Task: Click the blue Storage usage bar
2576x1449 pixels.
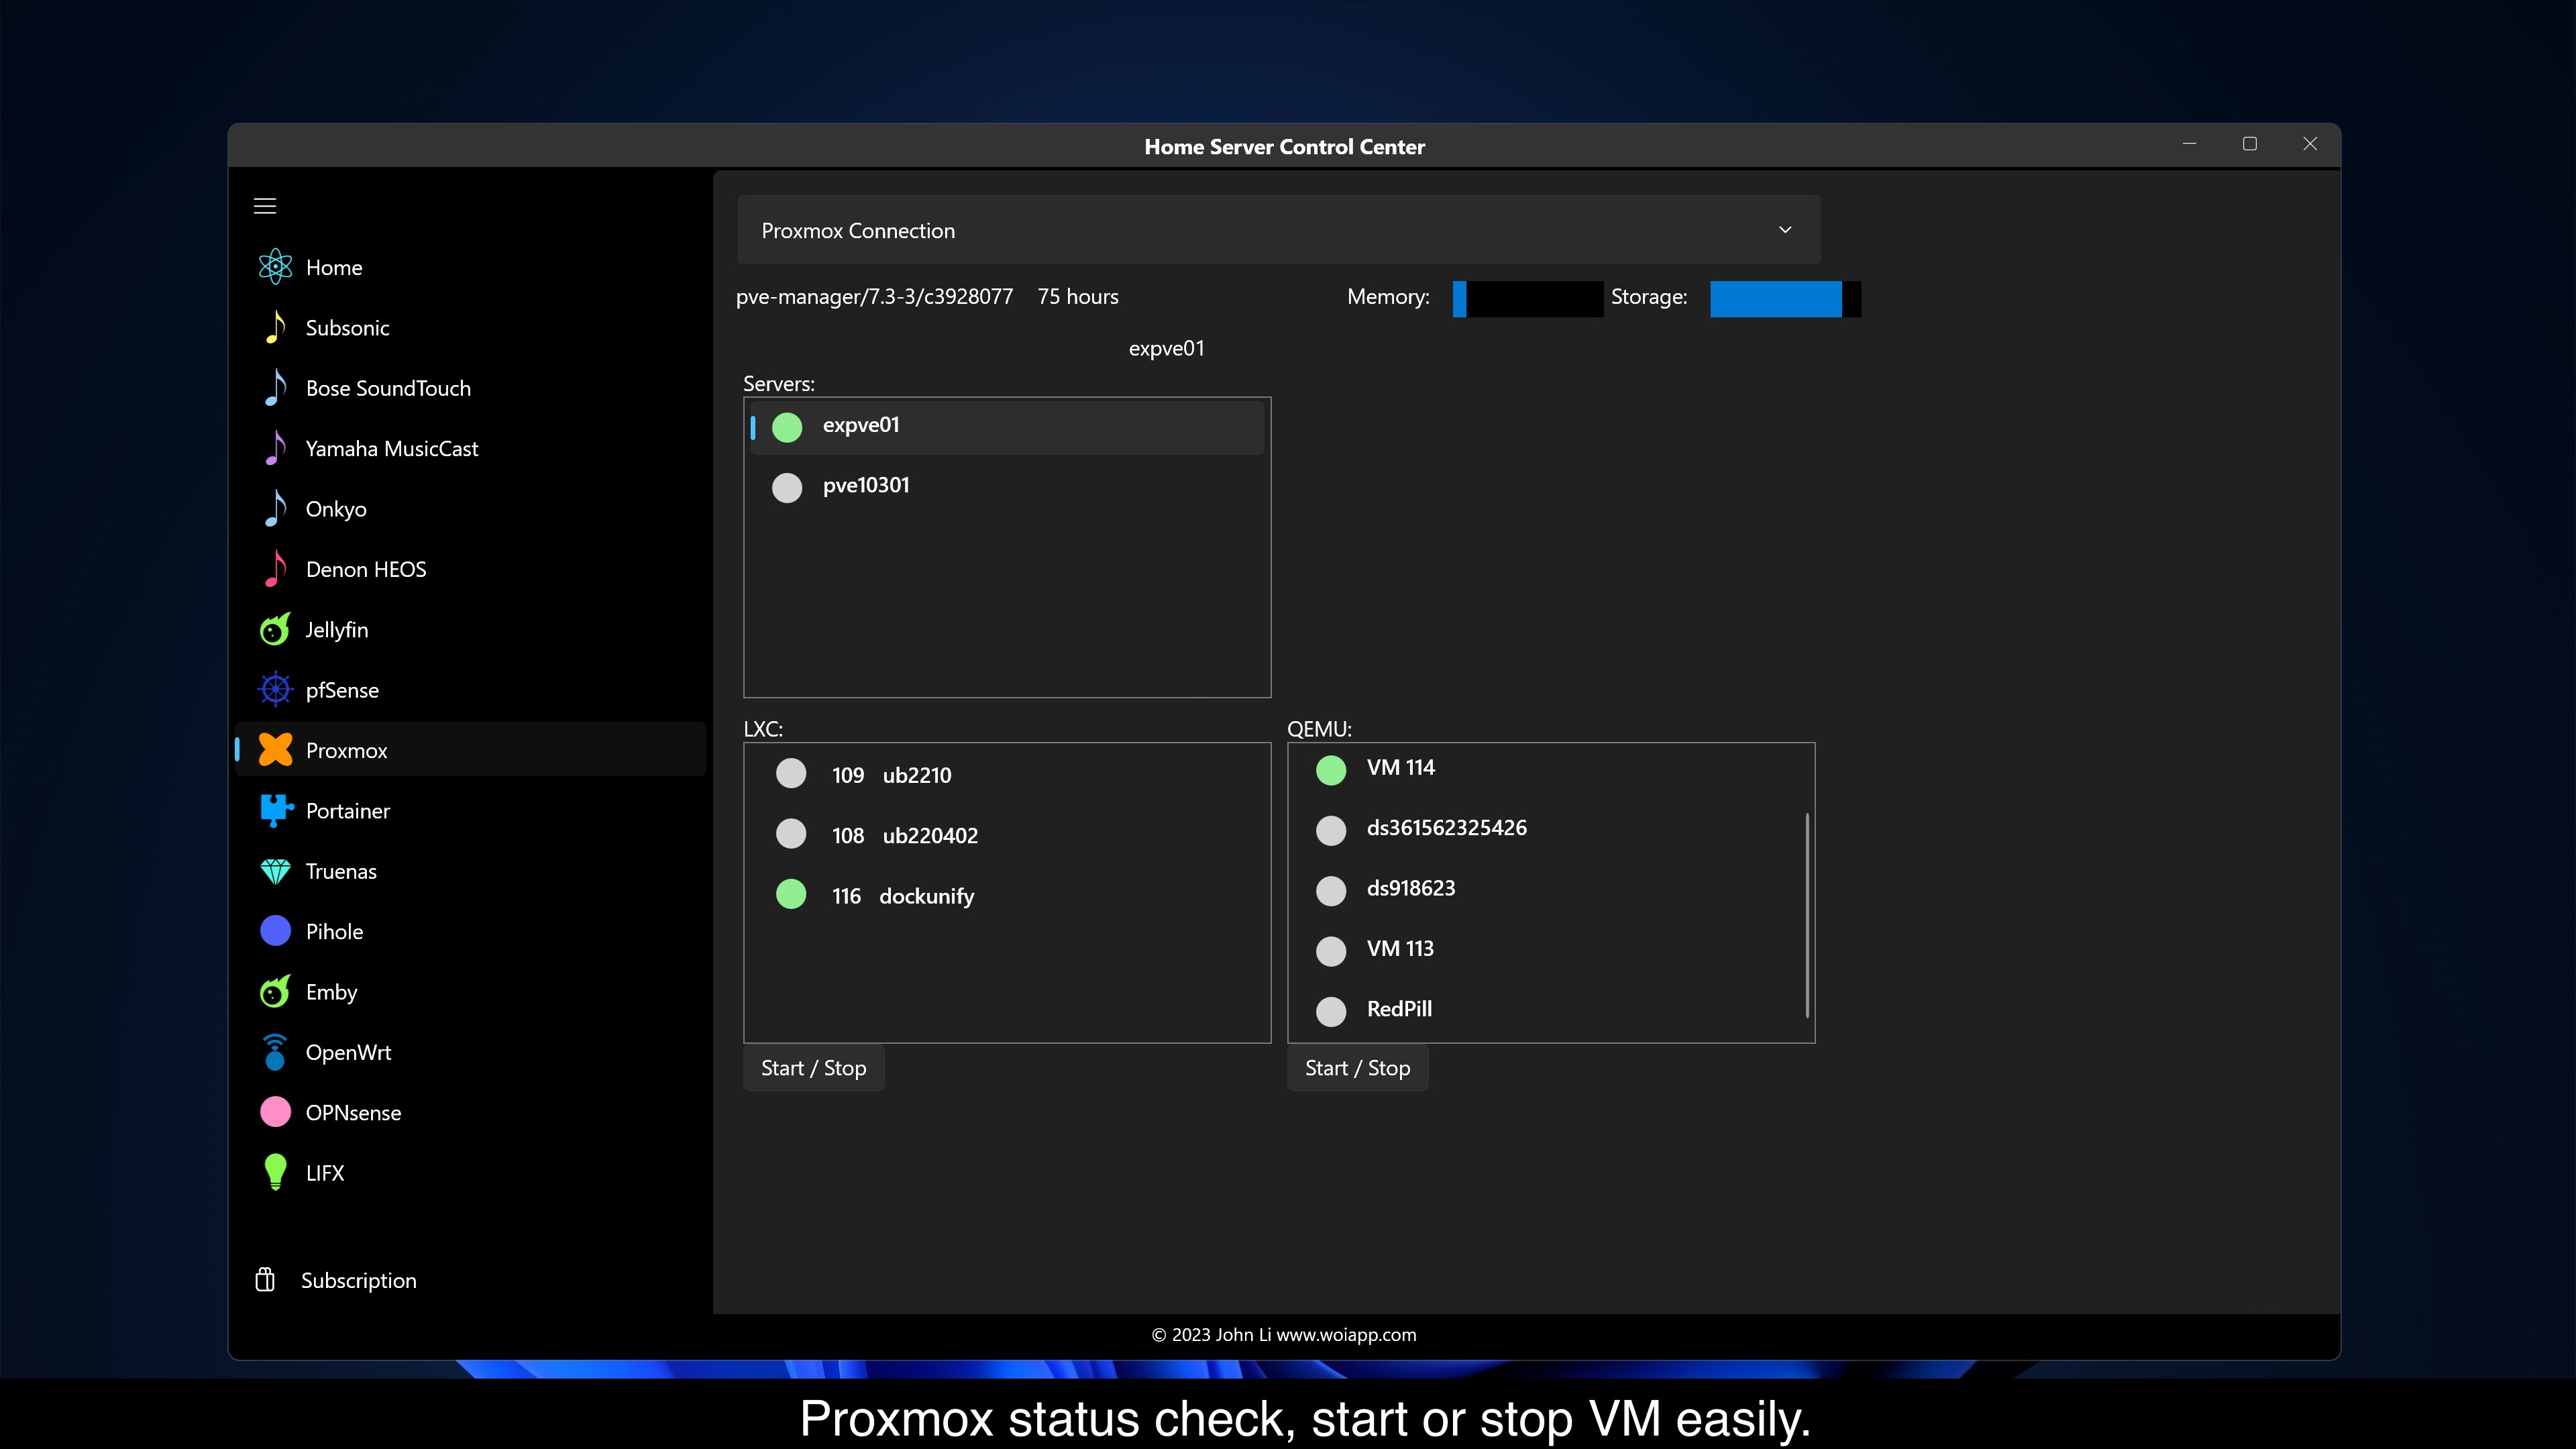Action: click(1776, 299)
